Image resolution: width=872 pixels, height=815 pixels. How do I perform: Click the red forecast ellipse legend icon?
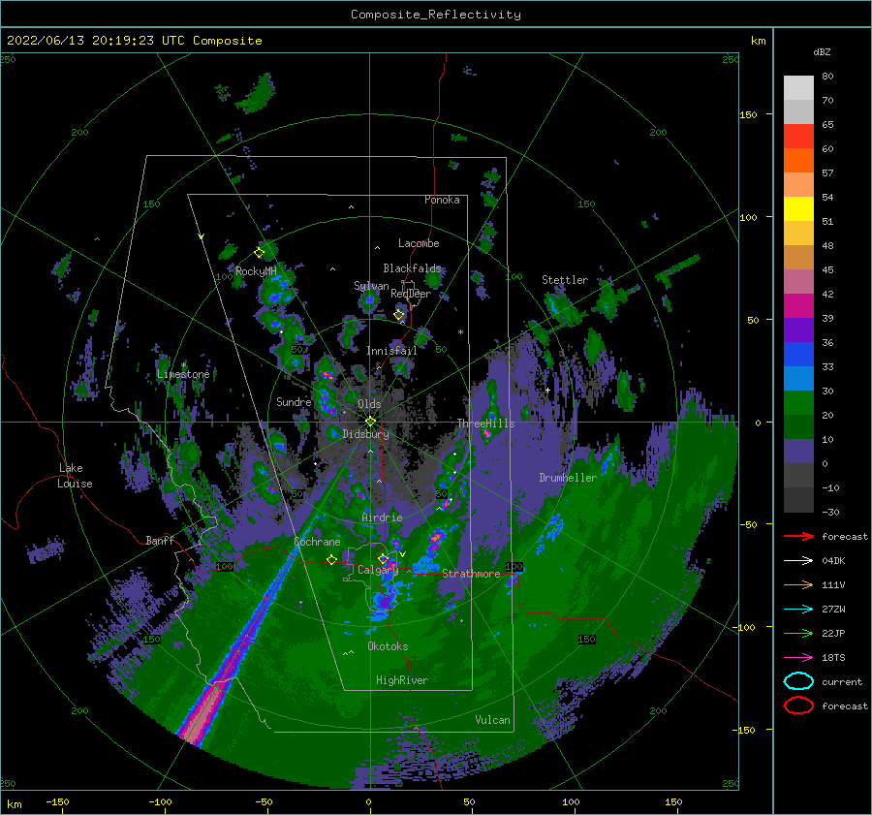(798, 705)
